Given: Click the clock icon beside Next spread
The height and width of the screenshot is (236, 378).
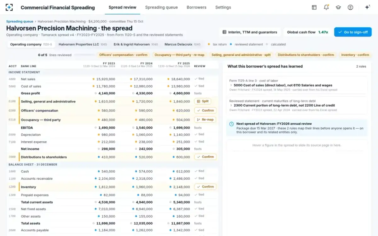Looking at the screenshot, I should [232, 124].
